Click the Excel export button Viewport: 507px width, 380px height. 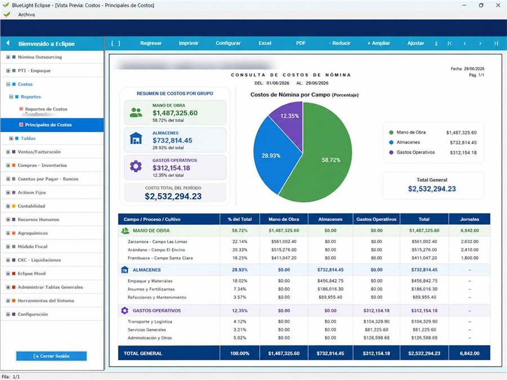(x=265, y=43)
